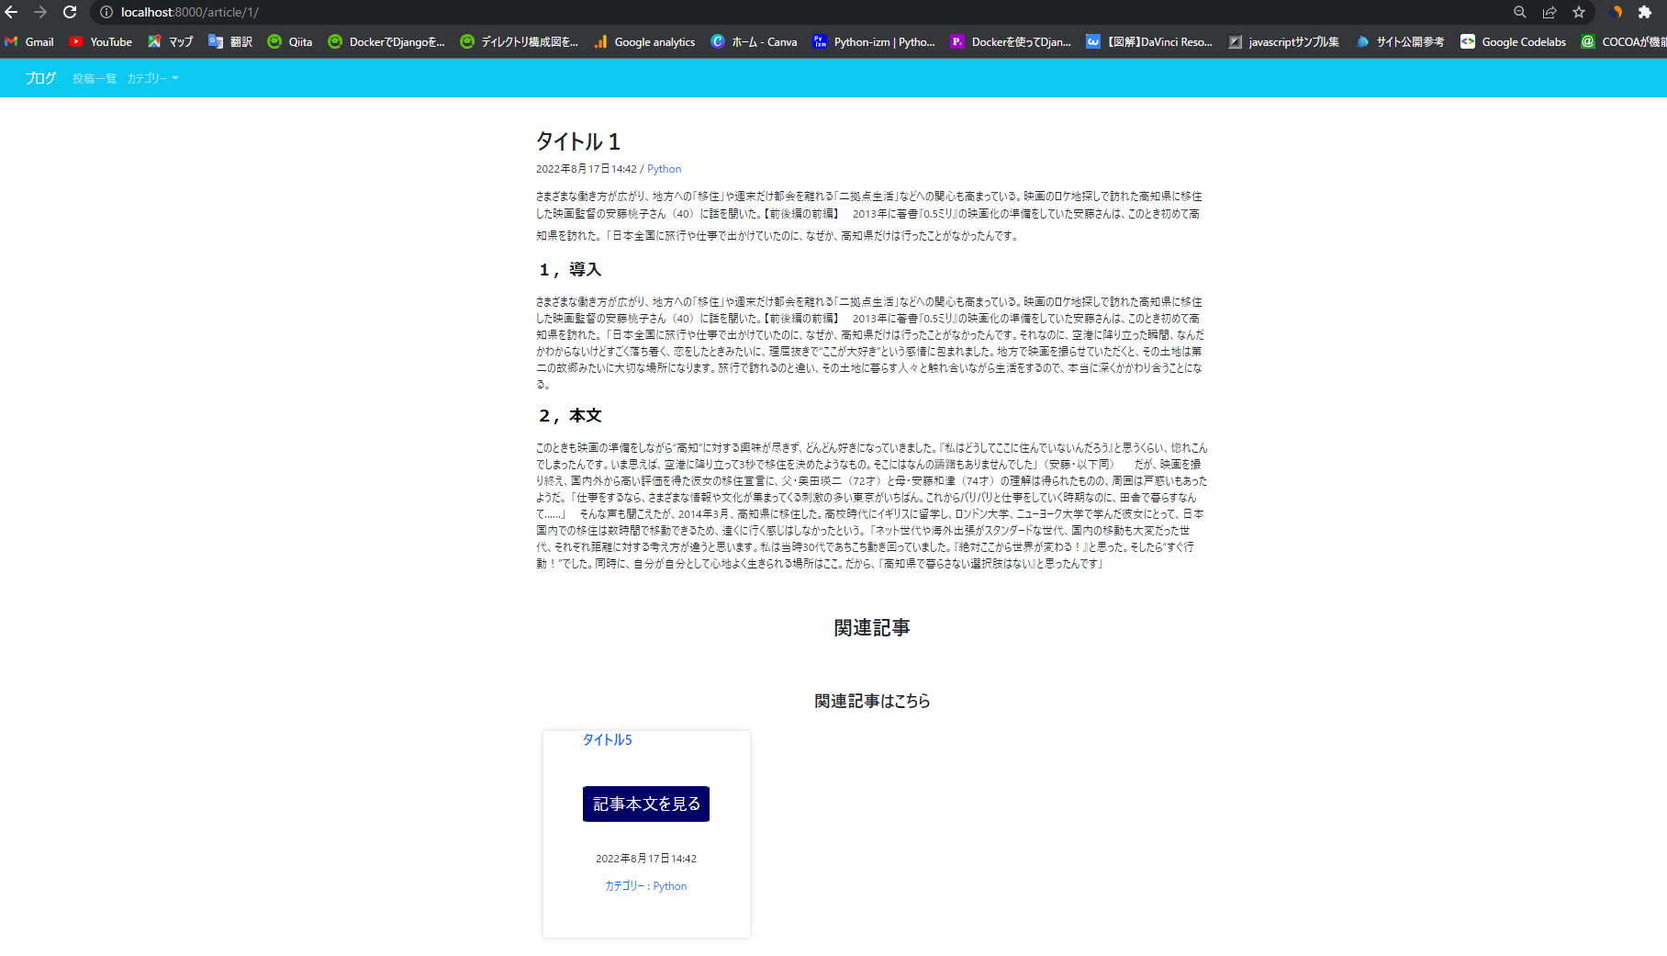The image size is (1667, 956).
Task: Click the 関連記事 heading
Action: coord(872,628)
